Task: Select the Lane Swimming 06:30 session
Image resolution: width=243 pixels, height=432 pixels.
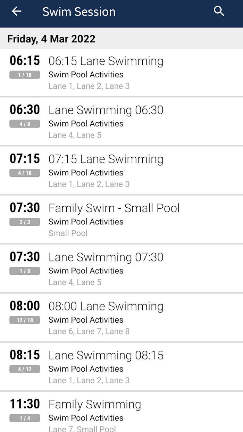Action: coord(106,110)
